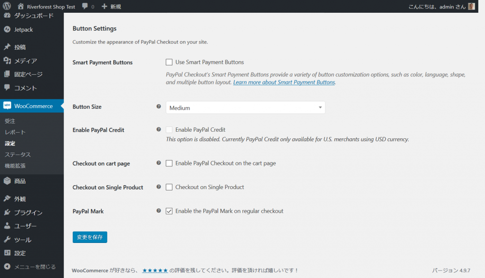Image resolution: width=485 pixels, height=278 pixels.
Task: Uncheck Enable the PayPal Mark on regular checkout
Action: (x=169, y=211)
